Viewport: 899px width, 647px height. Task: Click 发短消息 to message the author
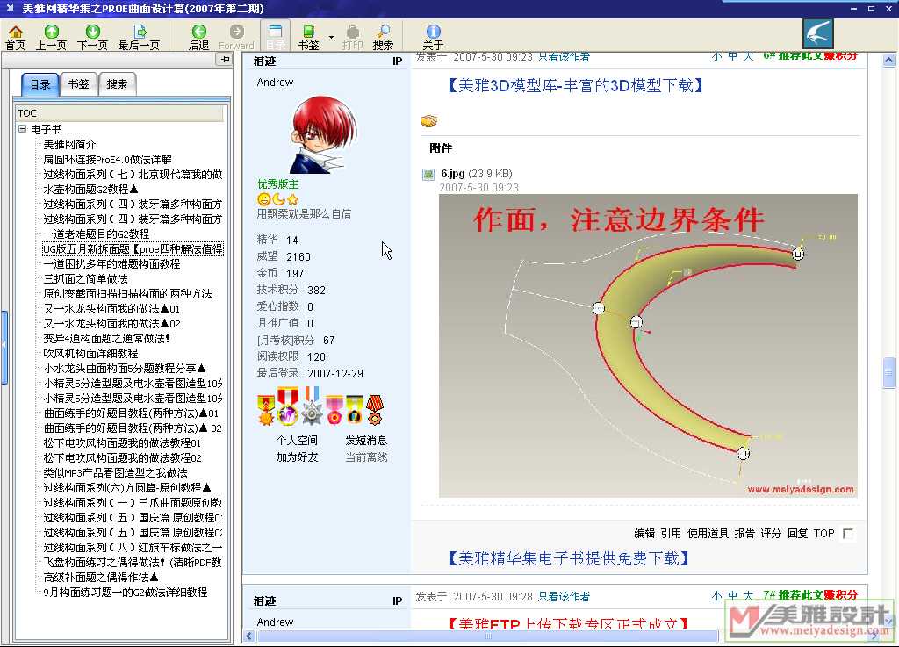tap(366, 440)
